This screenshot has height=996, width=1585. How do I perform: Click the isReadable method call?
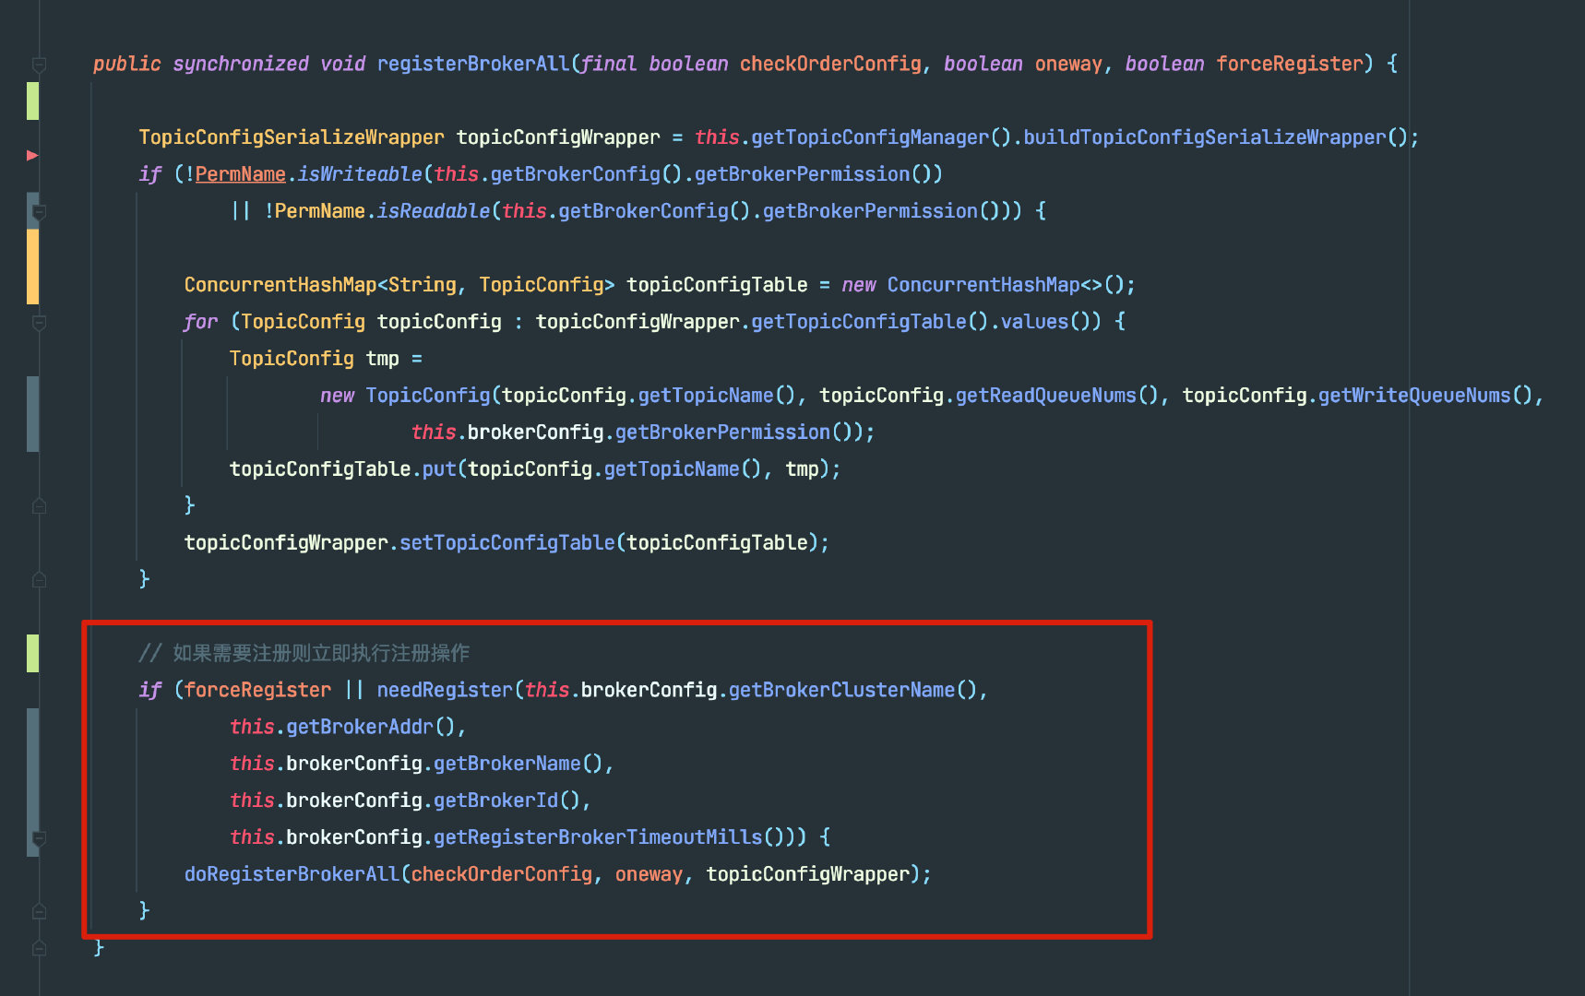coord(434,211)
